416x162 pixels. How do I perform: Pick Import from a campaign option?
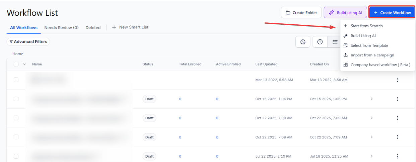pos(372,55)
